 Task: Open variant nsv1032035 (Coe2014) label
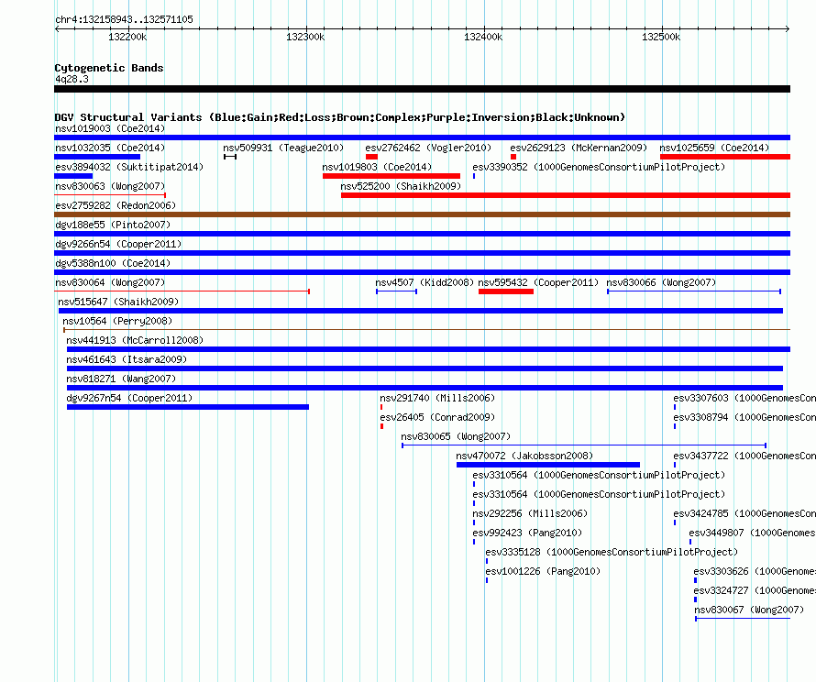point(110,148)
